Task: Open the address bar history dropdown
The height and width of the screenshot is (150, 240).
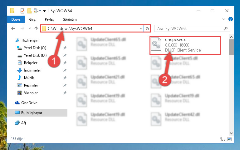Action: pos(141,29)
